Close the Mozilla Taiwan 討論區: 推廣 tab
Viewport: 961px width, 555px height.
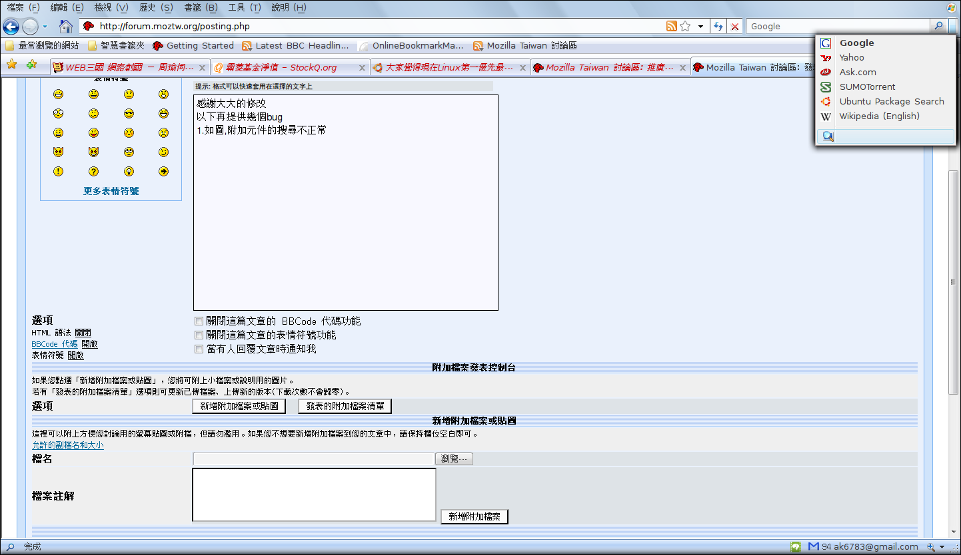click(683, 68)
